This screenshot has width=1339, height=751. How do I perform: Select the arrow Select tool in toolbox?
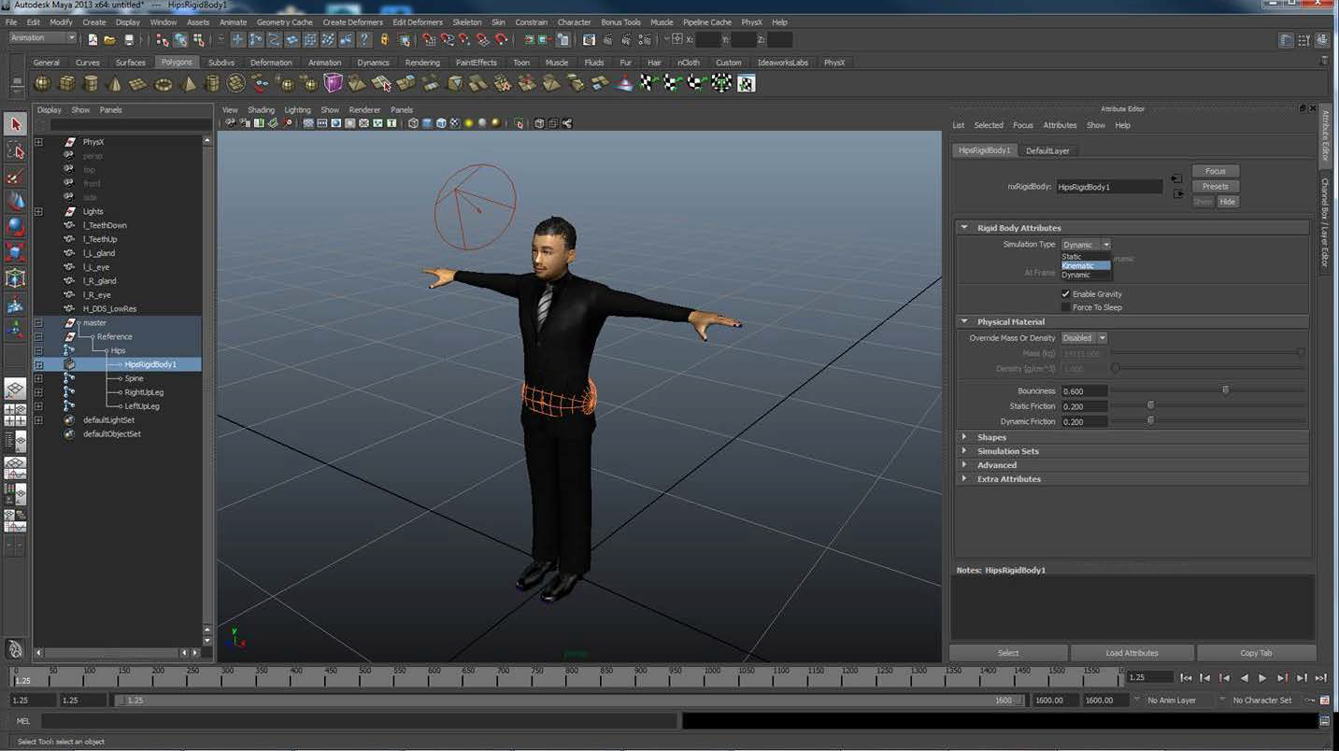tap(15, 124)
